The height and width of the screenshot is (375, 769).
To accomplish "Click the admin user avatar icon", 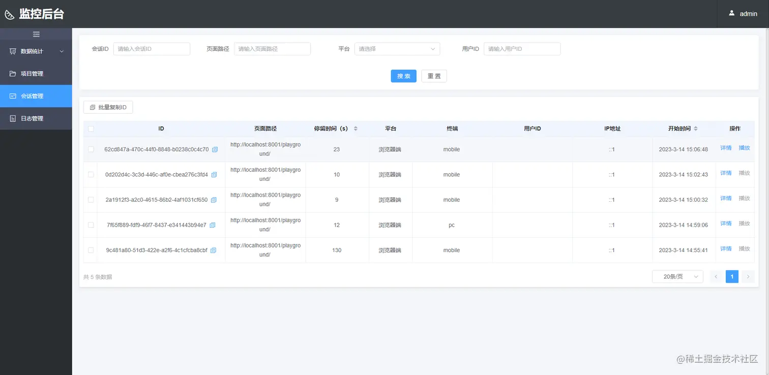I will pos(731,13).
